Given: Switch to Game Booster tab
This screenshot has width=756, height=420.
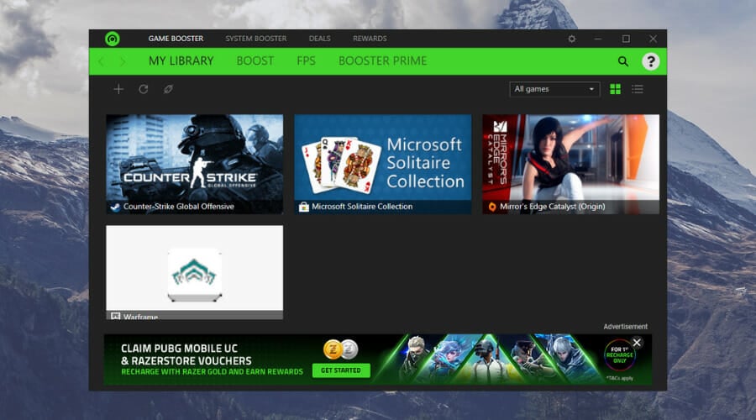Looking at the screenshot, I should [176, 39].
